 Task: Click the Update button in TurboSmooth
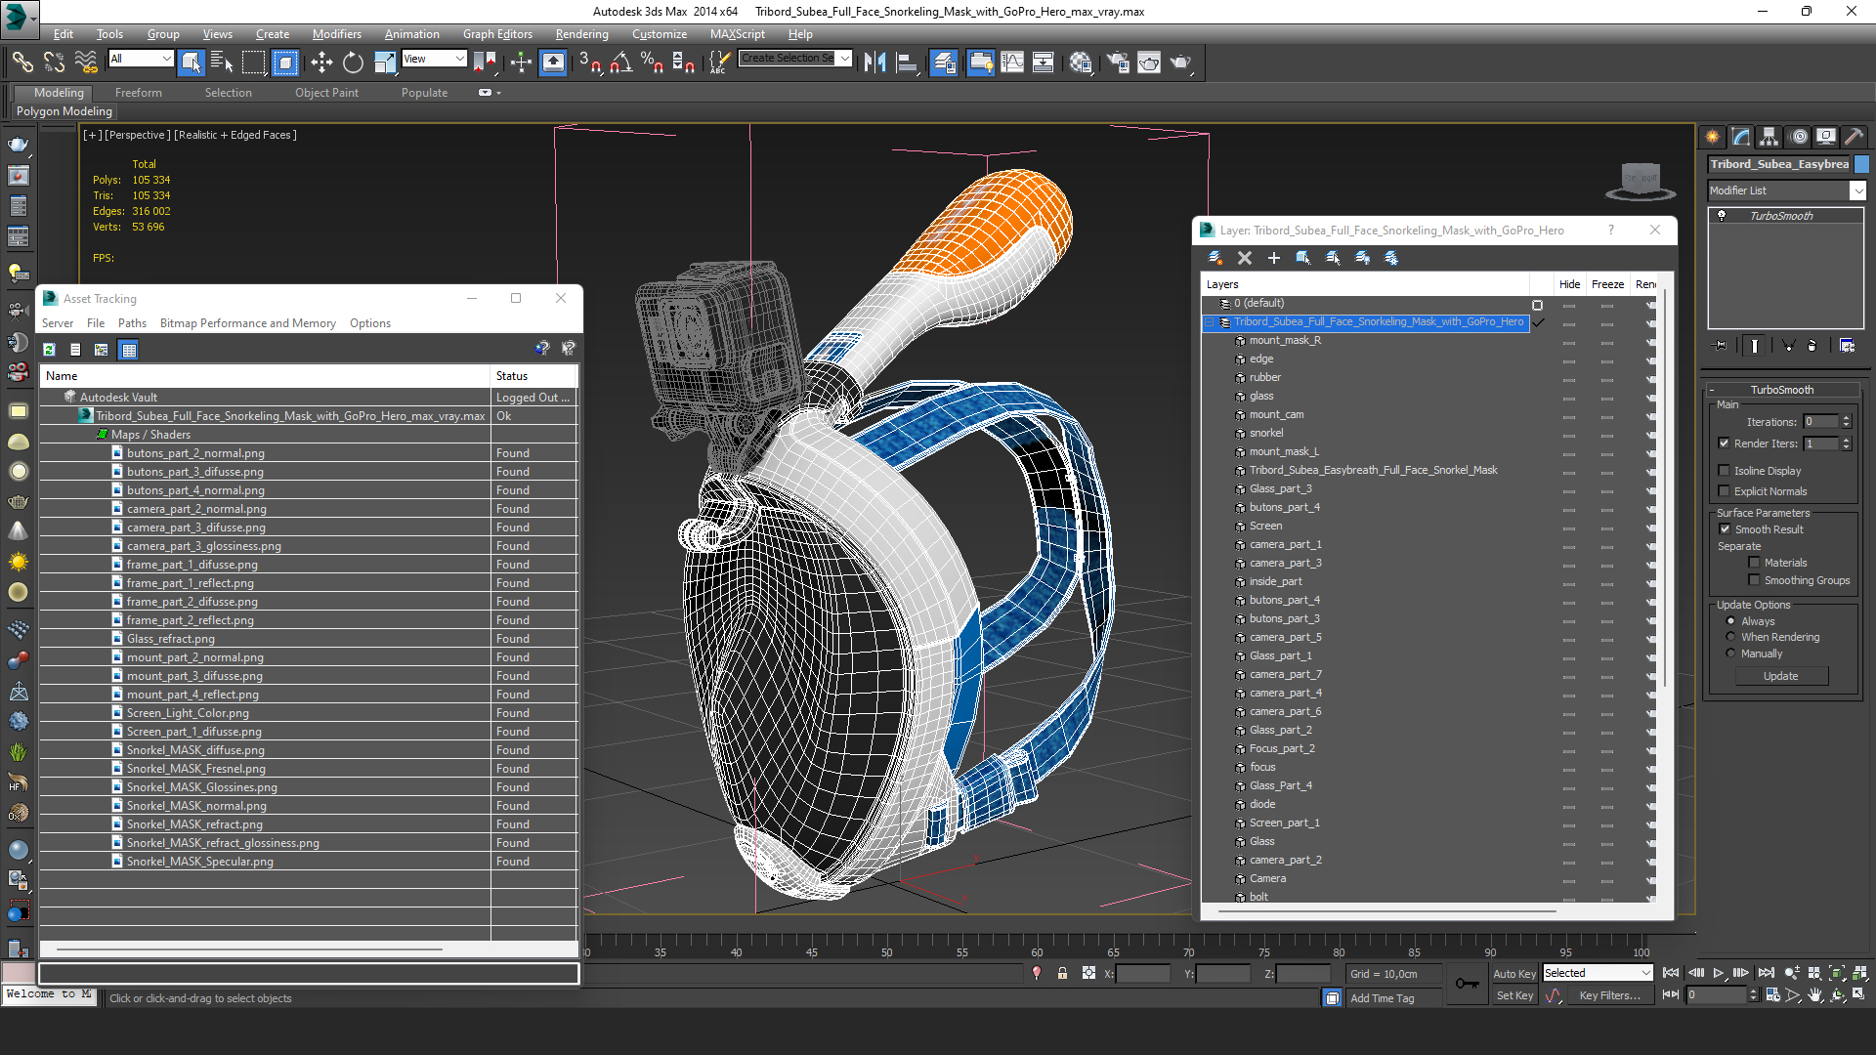click(1781, 676)
